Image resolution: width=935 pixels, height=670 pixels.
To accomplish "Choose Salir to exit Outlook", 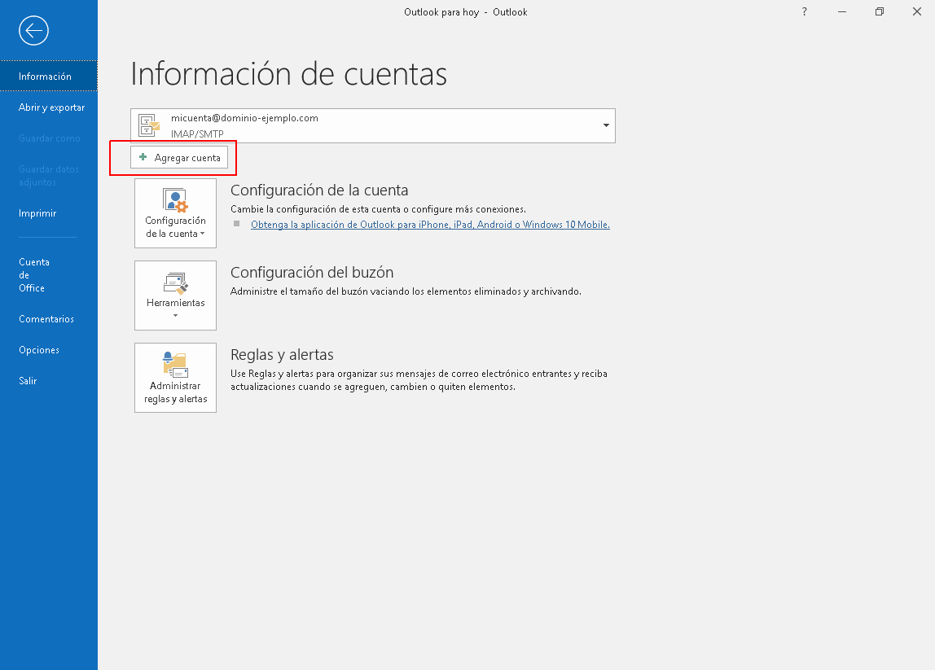I will point(28,381).
